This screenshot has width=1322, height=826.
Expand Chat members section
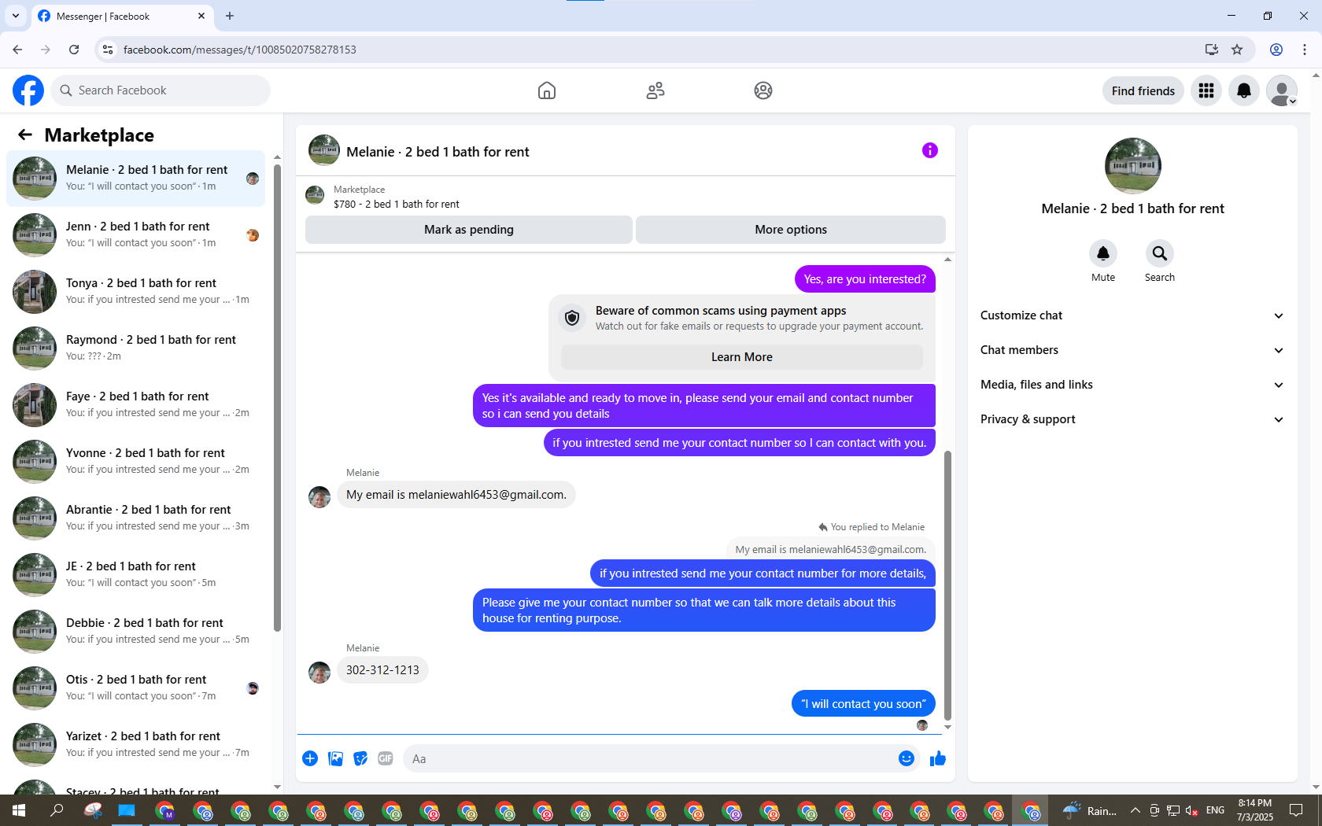coord(1132,350)
